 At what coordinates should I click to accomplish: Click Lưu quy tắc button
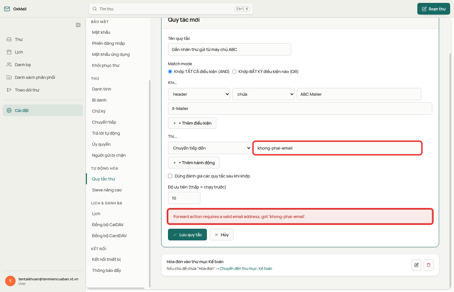pos(187,235)
